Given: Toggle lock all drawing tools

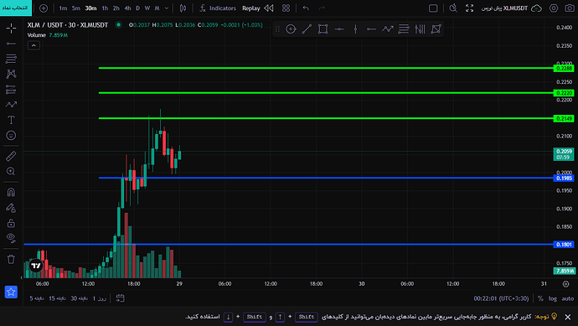Looking at the screenshot, I should click(x=11, y=223).
